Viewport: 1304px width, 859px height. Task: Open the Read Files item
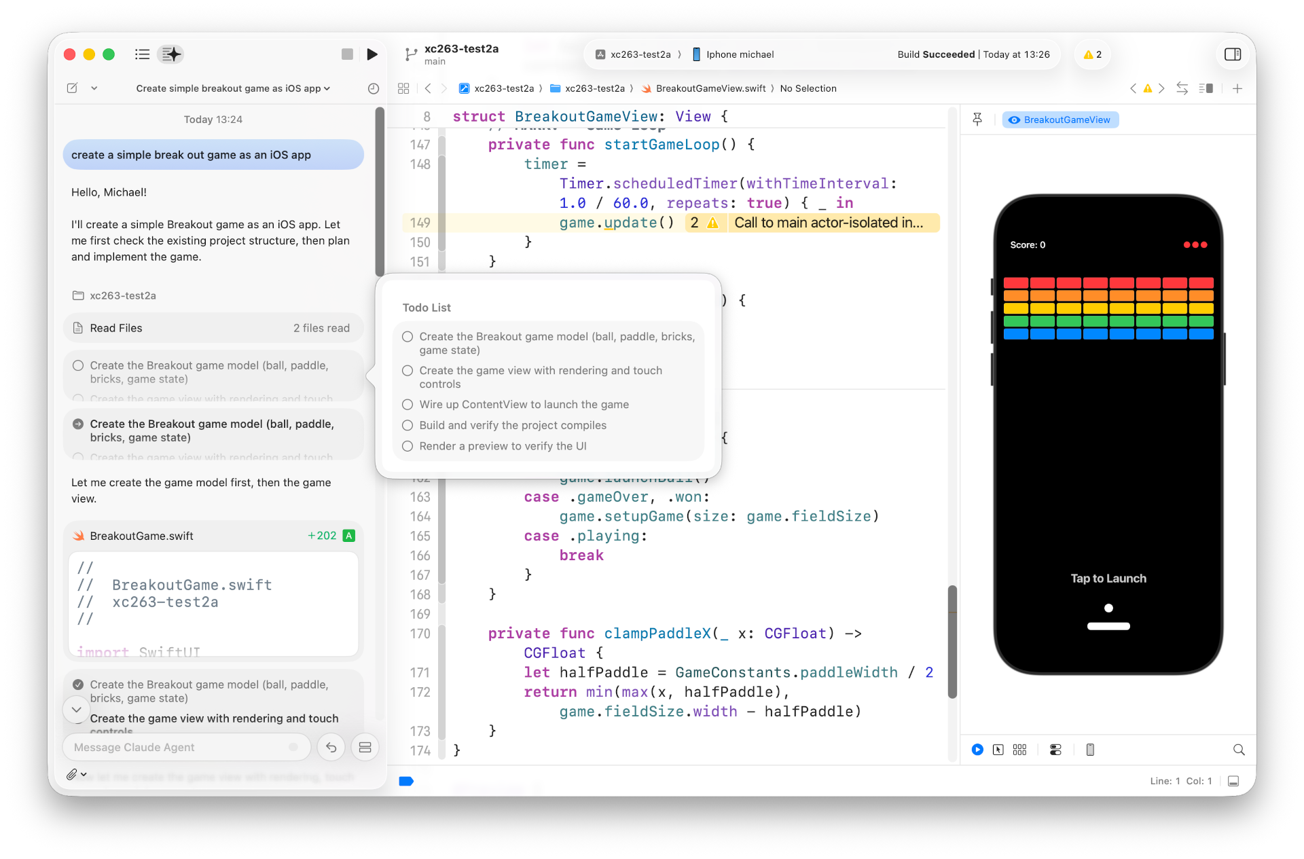point(213,329)
